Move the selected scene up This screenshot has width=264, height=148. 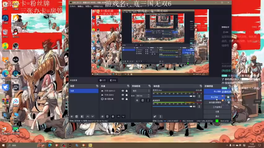click(x=88, y=116)
